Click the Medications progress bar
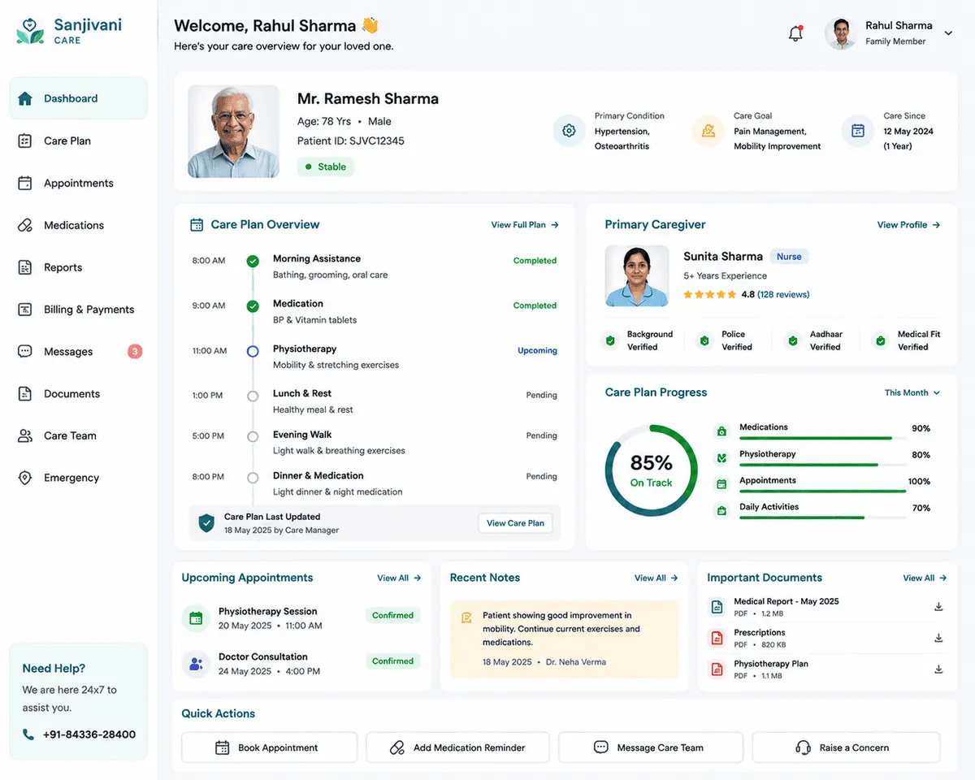The height and width of the screenshot is (780, 975). [x=822, y=438]
